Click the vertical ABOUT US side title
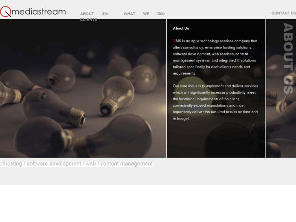Screen dimensions: 296x222 tap(288, 58)
